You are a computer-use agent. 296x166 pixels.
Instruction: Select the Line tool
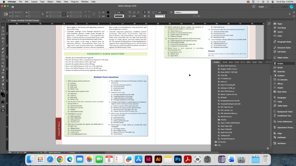(3, 45)
